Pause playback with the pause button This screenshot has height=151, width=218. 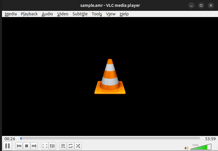pos(7,146)
